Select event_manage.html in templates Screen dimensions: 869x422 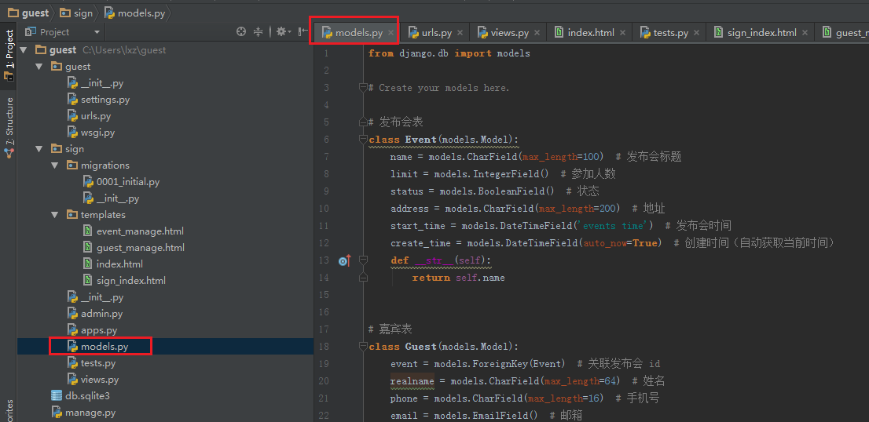[x=140, y=231]
